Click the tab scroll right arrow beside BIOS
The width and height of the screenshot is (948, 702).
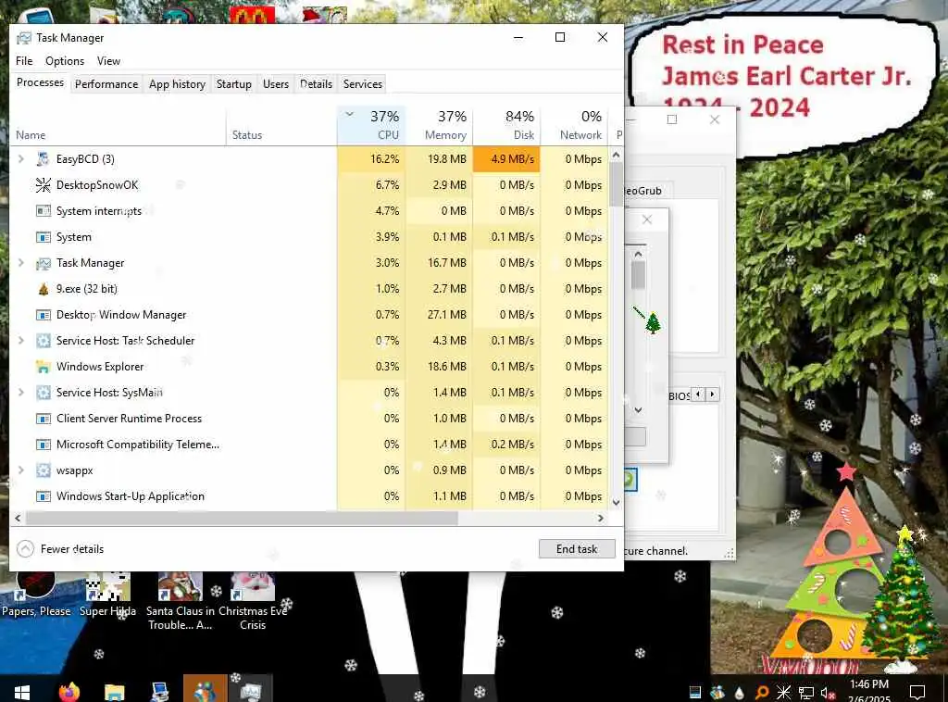point(712,395)
